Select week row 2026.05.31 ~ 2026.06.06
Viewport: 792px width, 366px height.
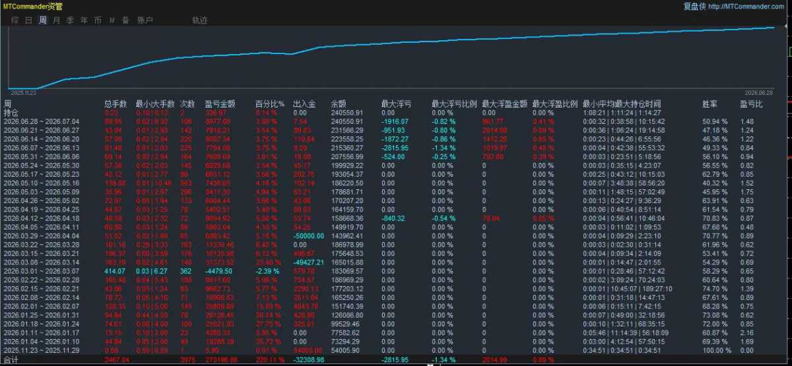click(x=41, y=156)
